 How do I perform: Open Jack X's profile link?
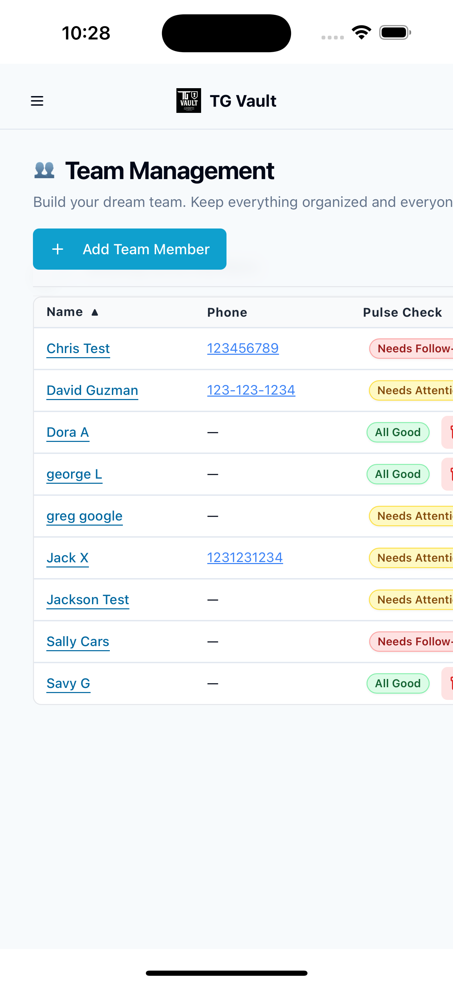click(68, 558)
